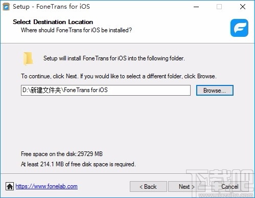The width and height of the screenshot is (255, 198).
Task: Click the blue FoneTrans logo icon
Action: tap(239, 28)
